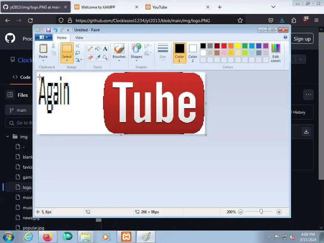Open the Firefox list all tabs chevron
The width and height of the screenshot is (324, 243).
tap(273, 7)
